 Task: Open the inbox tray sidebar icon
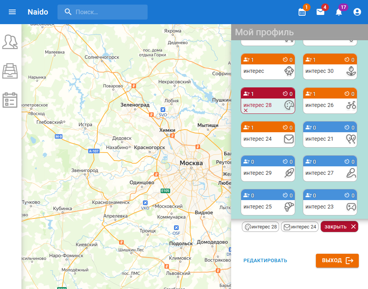(10, 71)
